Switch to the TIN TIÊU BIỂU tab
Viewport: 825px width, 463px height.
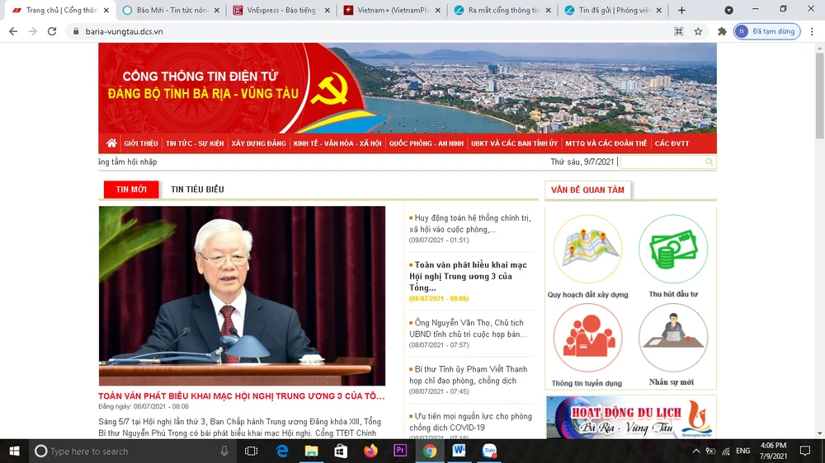pos(197,189)
